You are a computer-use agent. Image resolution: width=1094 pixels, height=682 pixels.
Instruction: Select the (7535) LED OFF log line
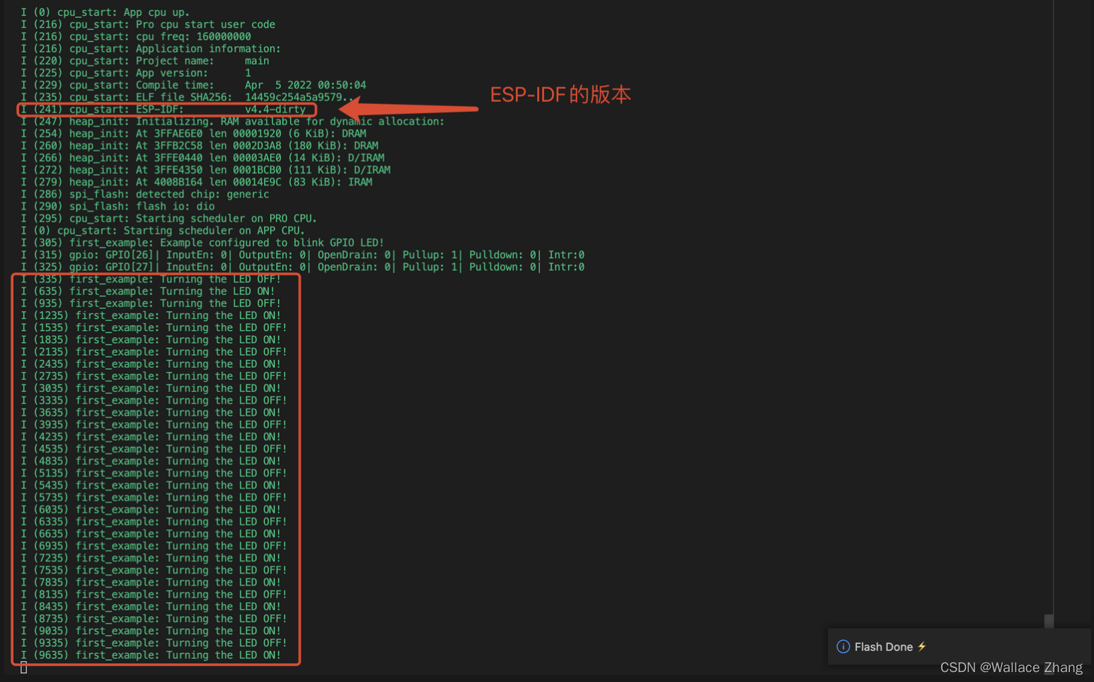click(154, 570)
